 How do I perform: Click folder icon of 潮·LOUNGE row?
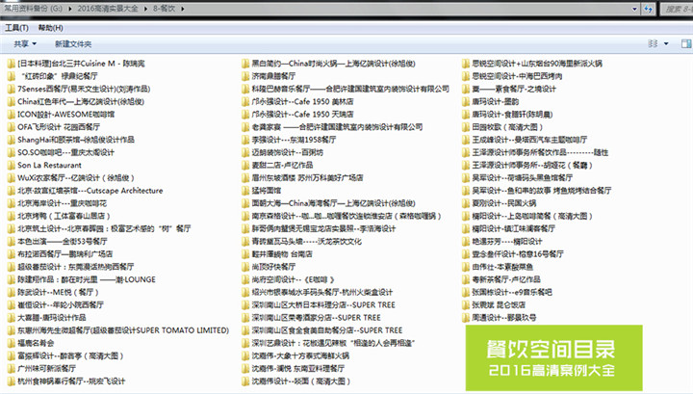pyautogui.click(x=11, y=280)
